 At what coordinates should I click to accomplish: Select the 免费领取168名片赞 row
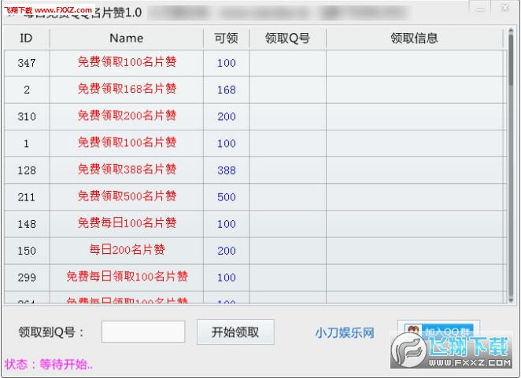click(127, 90)
